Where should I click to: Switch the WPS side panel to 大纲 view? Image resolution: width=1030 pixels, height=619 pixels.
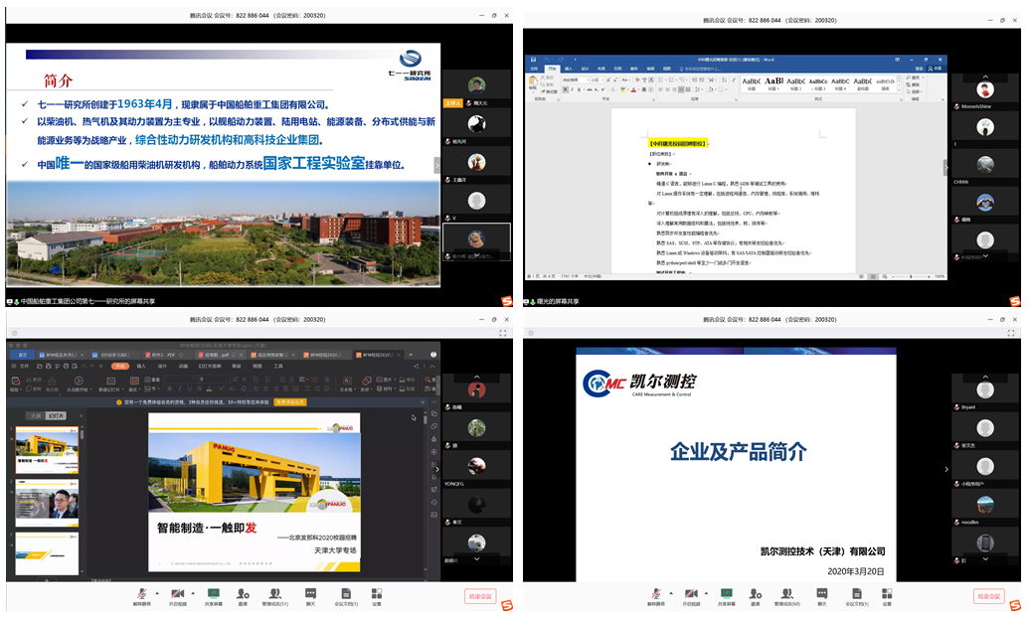[x=36, y=415]
